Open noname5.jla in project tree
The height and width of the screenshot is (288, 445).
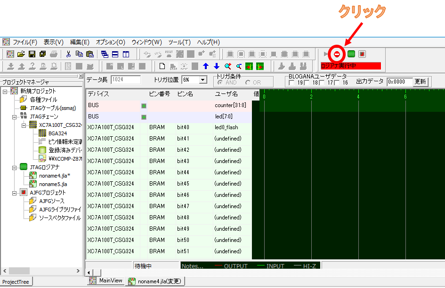pyautogui.click(x=53, y=184)
